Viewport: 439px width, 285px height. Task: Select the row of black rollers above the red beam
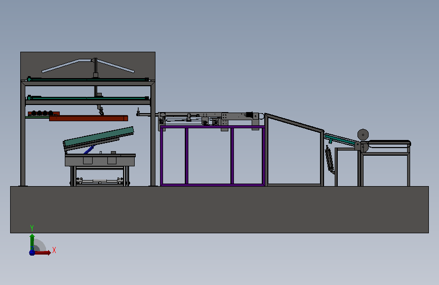click(43, 113)
